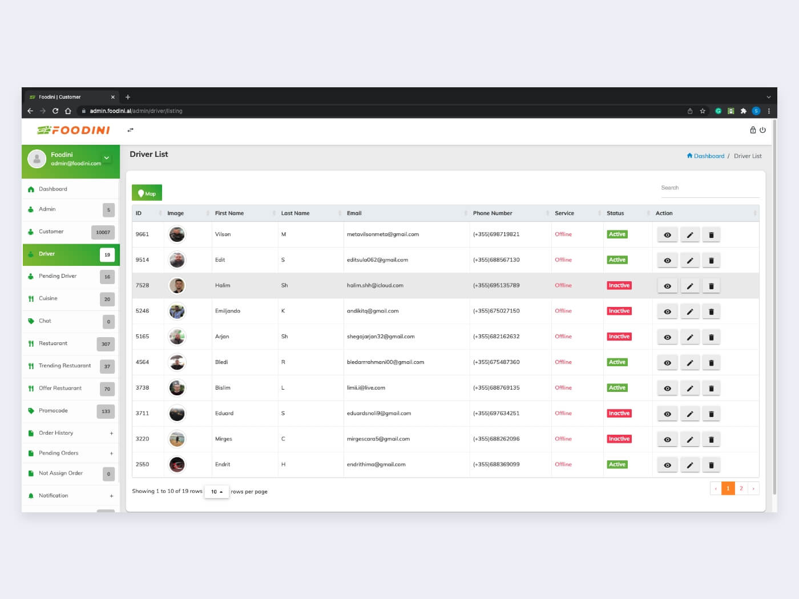Bookmark page with star icon
This screenshot has height=599, width=799.
coord(703,111)
